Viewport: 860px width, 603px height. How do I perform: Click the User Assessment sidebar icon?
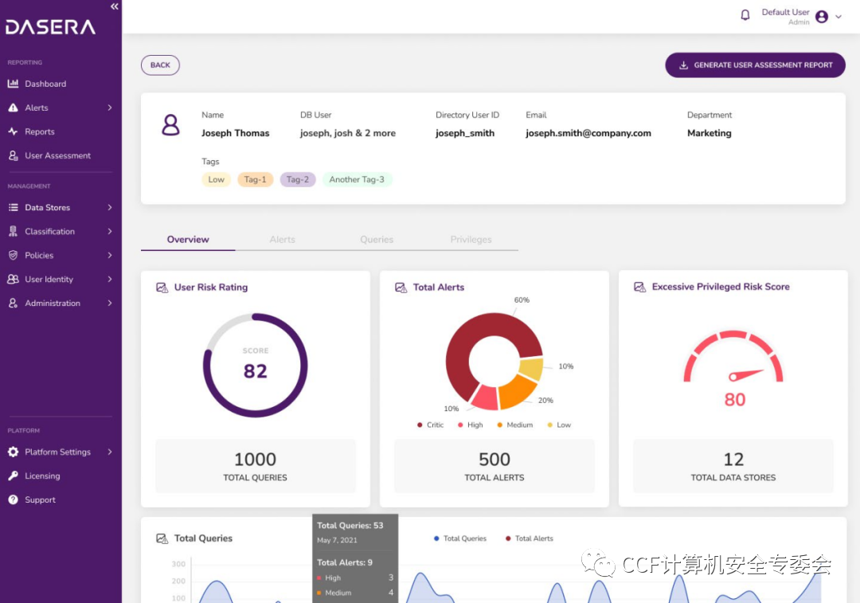(x=14, y=156)
